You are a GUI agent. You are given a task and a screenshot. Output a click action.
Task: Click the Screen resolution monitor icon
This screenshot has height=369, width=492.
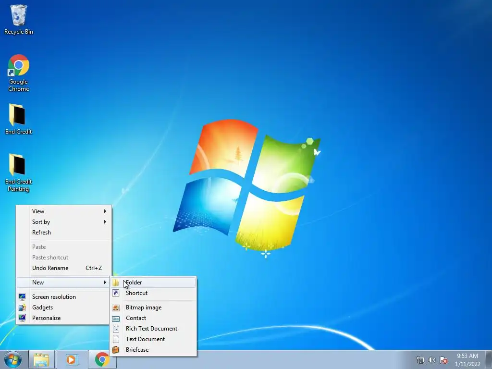(x=22, y=297)
